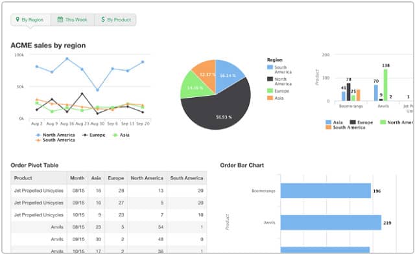Toggle South America series in line chart legend
Screen dimensions: 415x254
click(55, 140)
